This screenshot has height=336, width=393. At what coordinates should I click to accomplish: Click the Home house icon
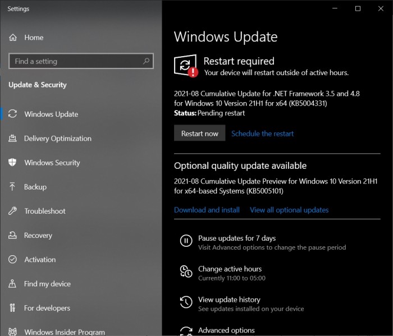pyautogui.click(x=13, y=38)
